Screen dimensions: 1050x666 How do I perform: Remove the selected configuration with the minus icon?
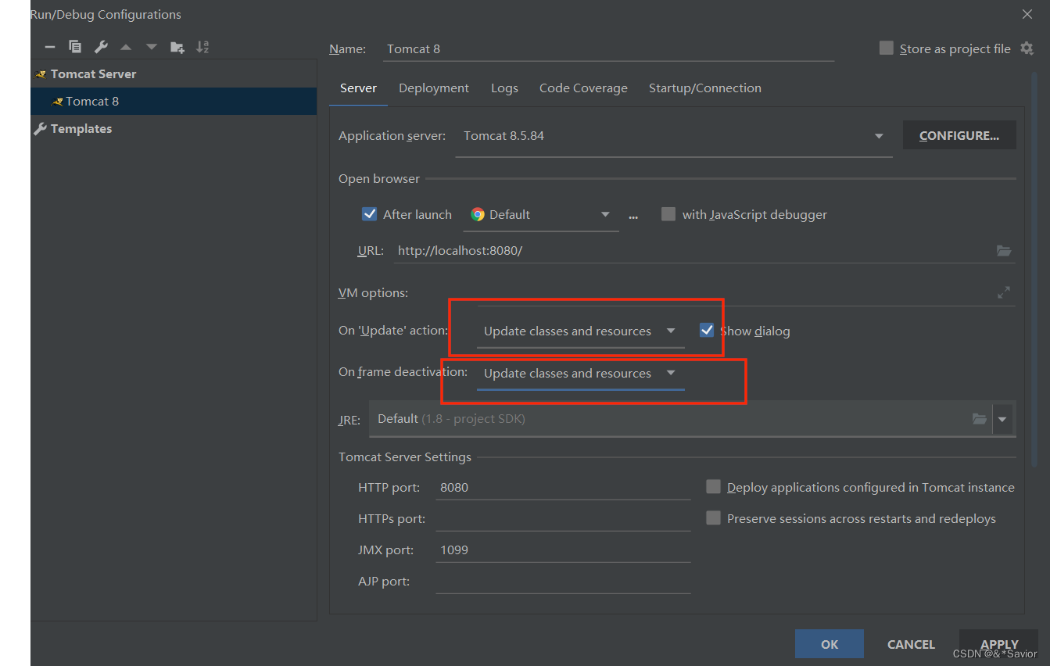50,47
